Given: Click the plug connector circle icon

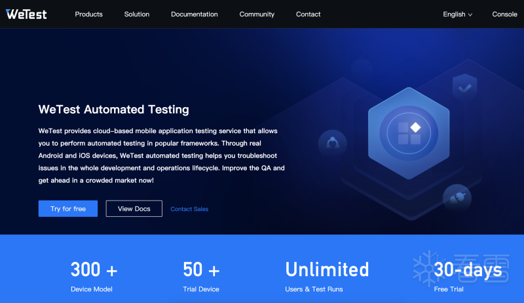Looking at the screenshot, I should [457, 199].
